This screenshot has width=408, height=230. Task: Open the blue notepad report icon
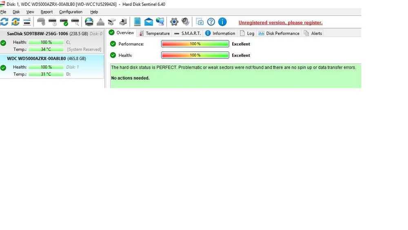pos(137,22)
